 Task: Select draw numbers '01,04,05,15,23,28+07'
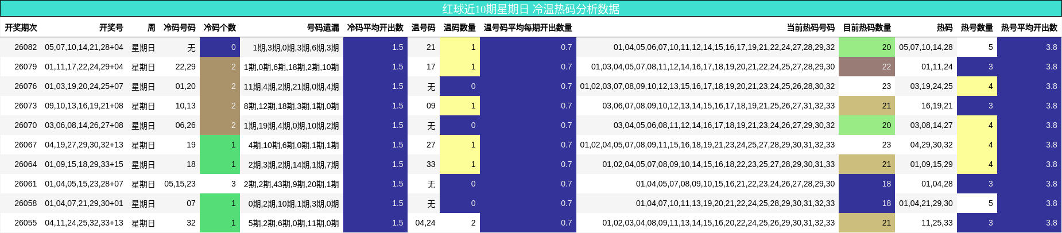point(84,184)
